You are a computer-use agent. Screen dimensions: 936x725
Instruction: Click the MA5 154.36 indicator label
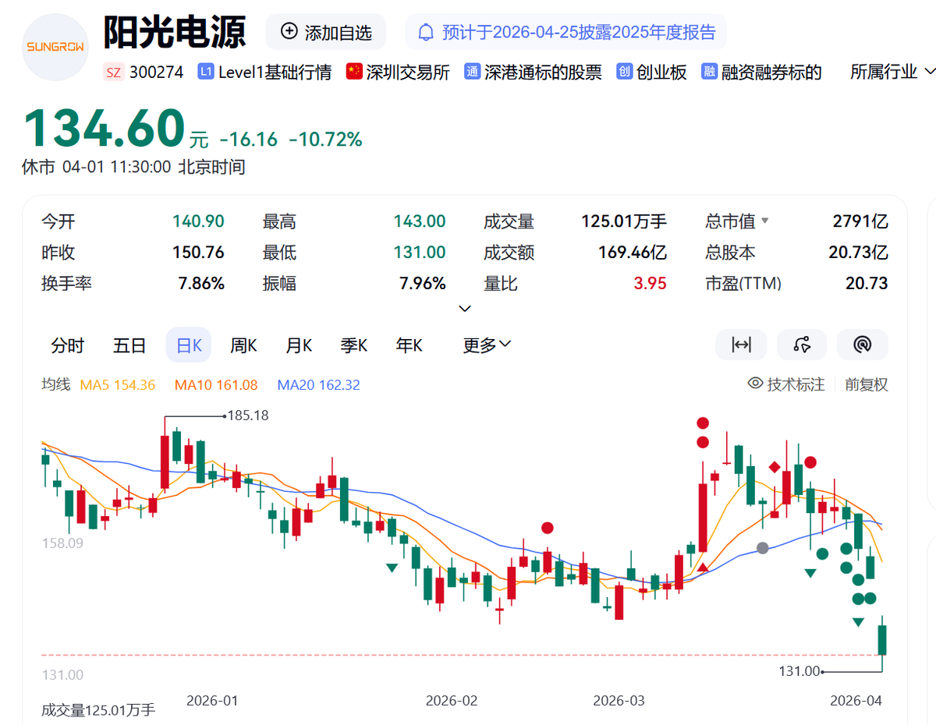[x=118, y=385]
